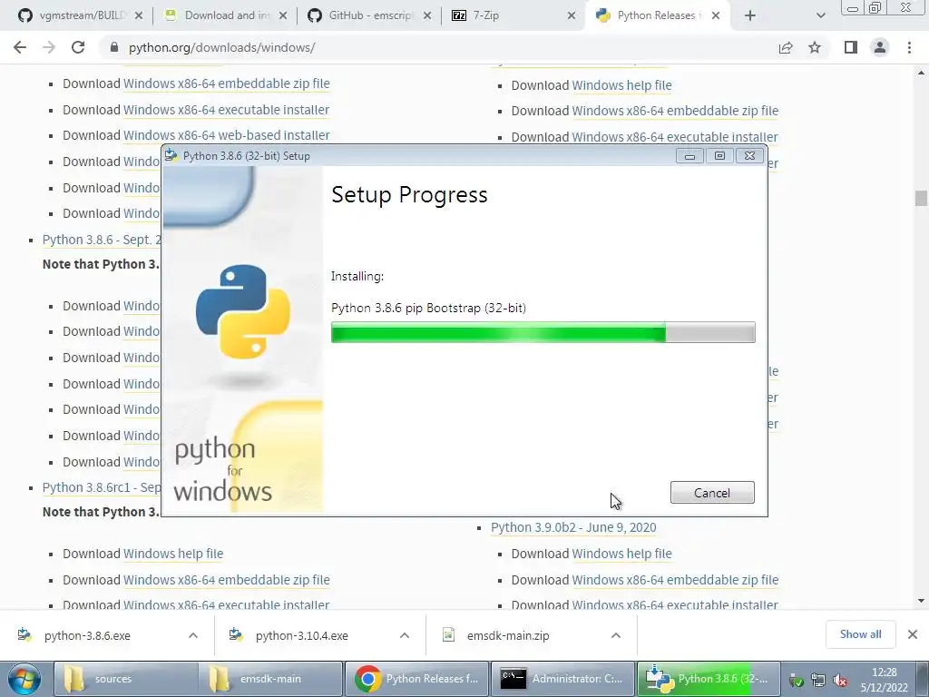929x697 pixels.
Task: Close the downloads bar
Action: [913, 634]
